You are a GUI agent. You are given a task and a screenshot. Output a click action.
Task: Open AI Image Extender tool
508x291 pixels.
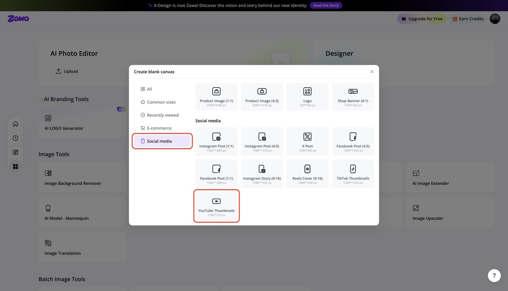[x=450, y=177]
